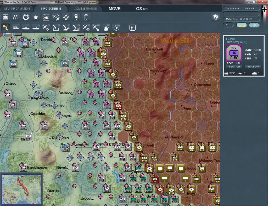
Task: Click air base marker number 22
Action: [x=101, y=158]
